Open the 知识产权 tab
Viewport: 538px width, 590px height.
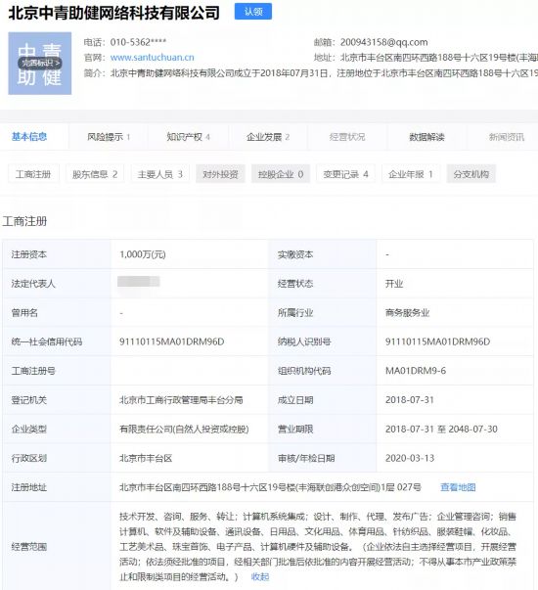click(188, 137)
